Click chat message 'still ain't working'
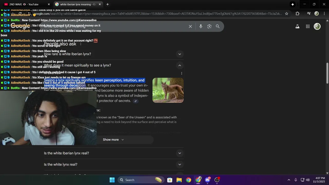The image size is (329, 185). (x=46, y=67)
